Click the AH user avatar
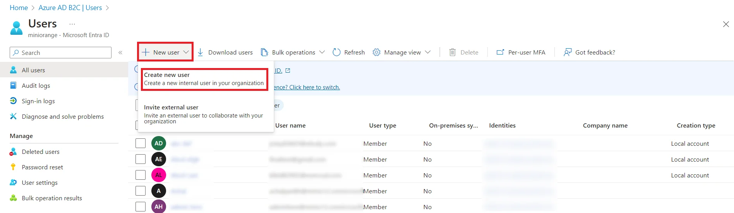 point(159,206)
